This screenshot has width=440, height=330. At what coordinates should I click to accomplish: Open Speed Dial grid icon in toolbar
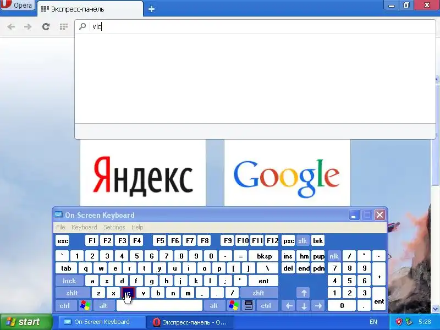click(x=64, y=26)
